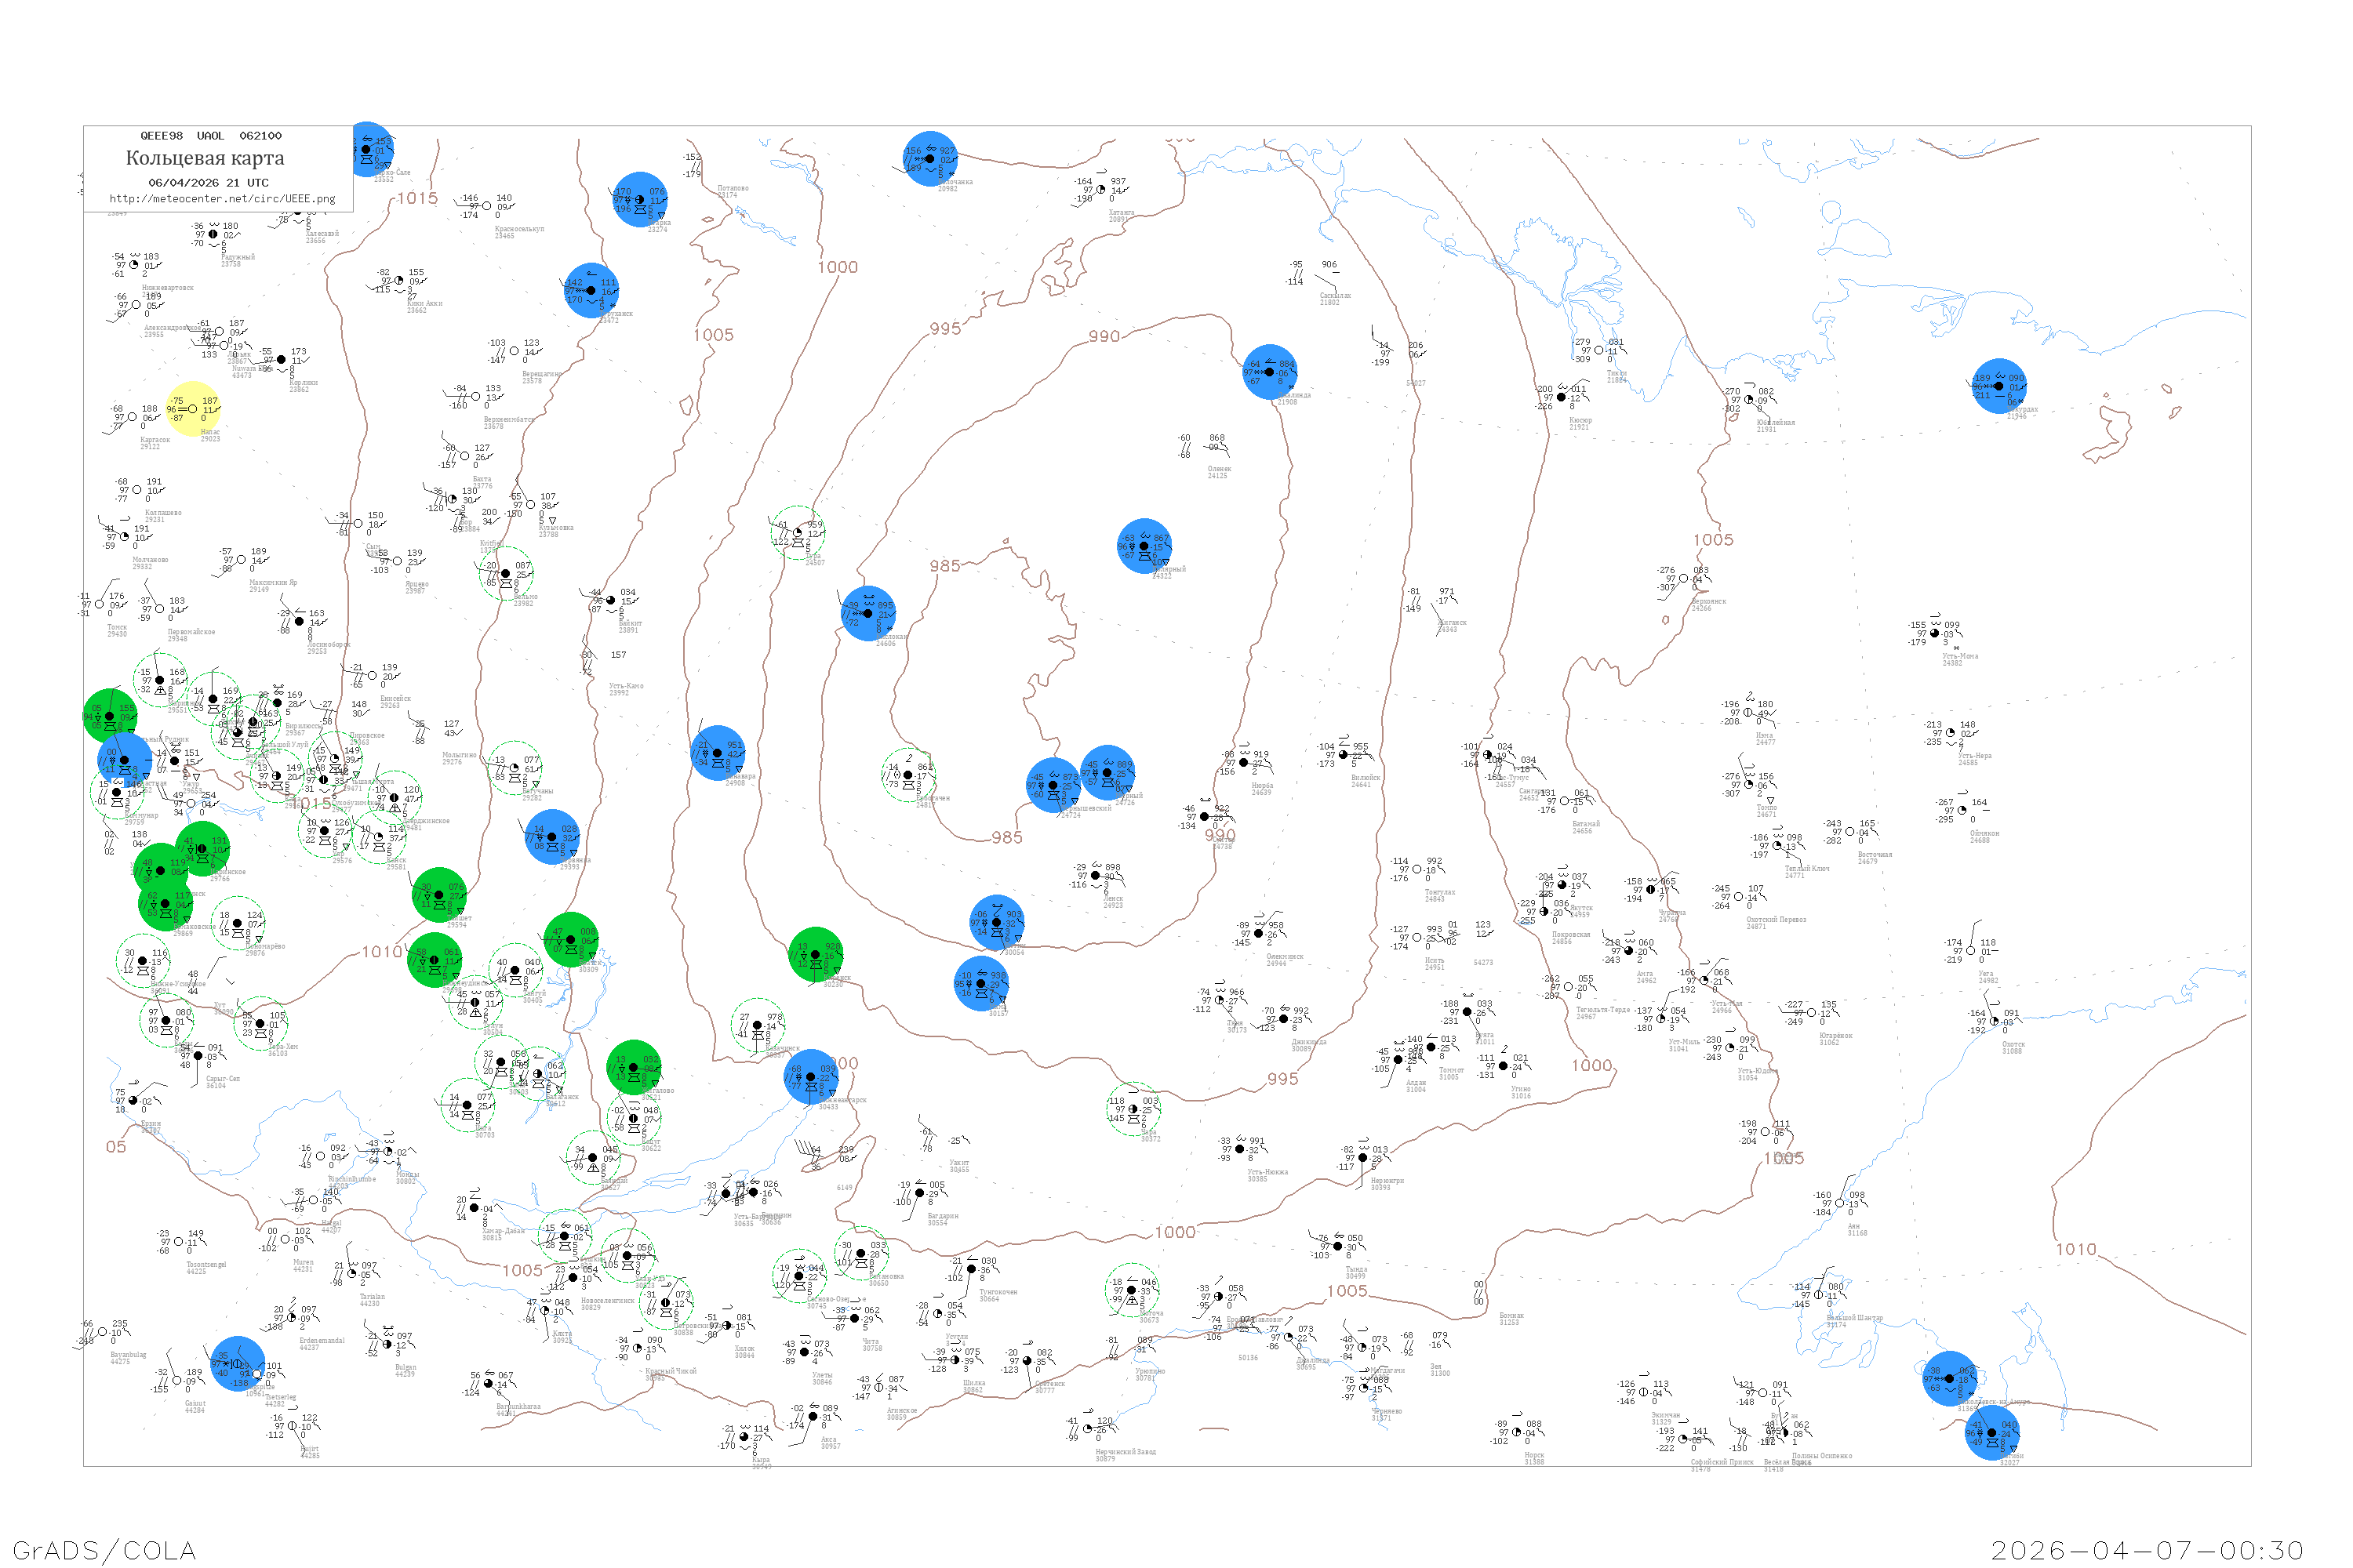The height and width of the screenshot is (1568, 2353).
Task: Click the blue Чокурдах station marker
Action: [x=1998, y=386]
